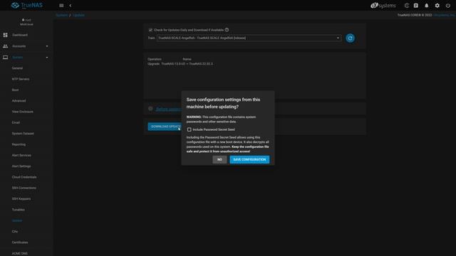Click No in the dialog

(219, 159)
